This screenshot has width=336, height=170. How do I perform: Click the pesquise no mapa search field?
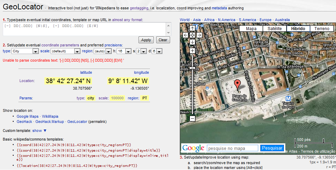pyautogui.click(x=233, y=148)
